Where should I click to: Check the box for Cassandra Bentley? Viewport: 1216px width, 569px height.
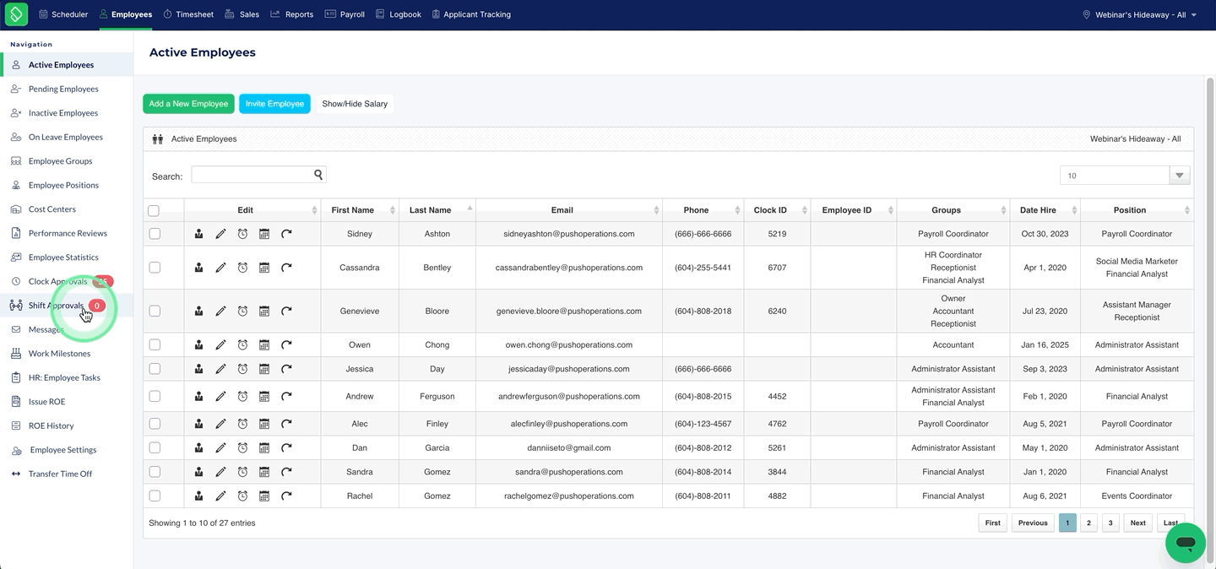click(155, 268)
